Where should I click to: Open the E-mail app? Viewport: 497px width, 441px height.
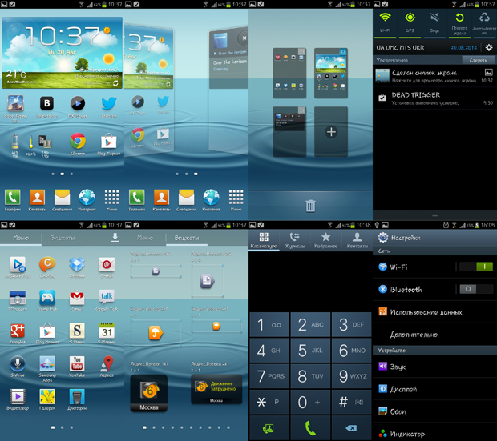coord(107,264)
